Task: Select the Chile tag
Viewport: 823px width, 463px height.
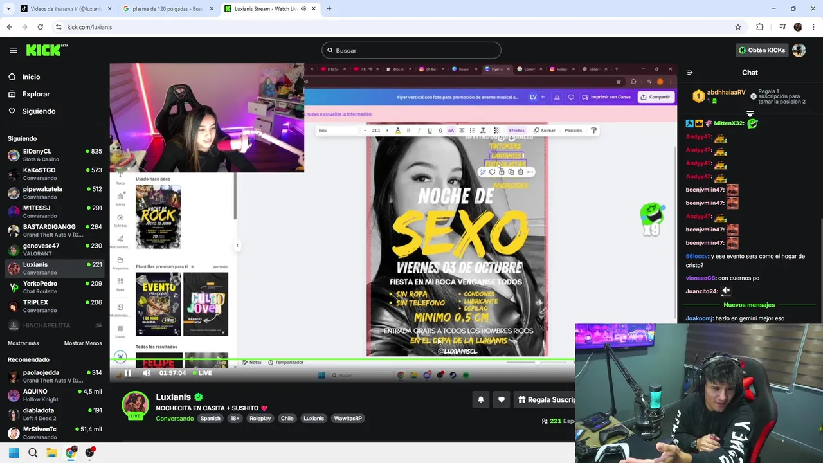Action: (287, 419)
